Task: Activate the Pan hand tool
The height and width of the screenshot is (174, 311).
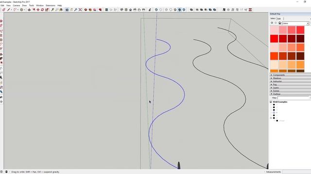Action: pyautogui.click(x=71, y=10)
